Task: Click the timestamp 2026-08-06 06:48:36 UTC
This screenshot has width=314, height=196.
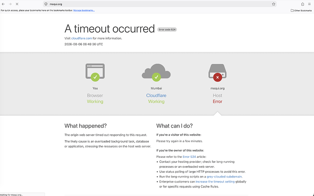Action: click(x=84, y=44)
